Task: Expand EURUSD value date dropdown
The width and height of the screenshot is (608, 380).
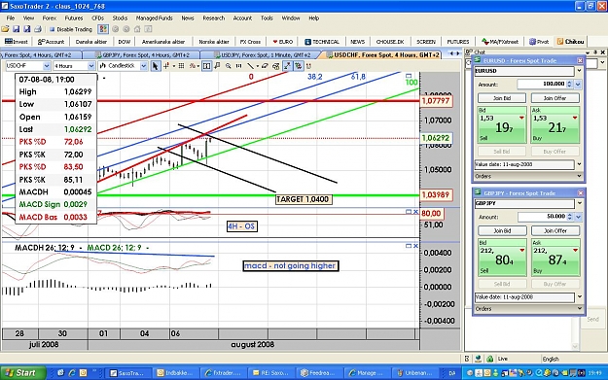Action: [x=579, y=164]
